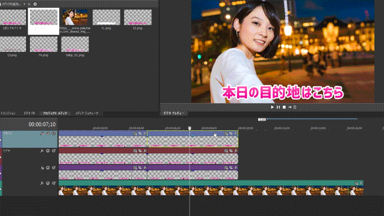384x216 pixels.
Task: Select the woman photo thumbnail in media bin
Action: click(75, 17)
